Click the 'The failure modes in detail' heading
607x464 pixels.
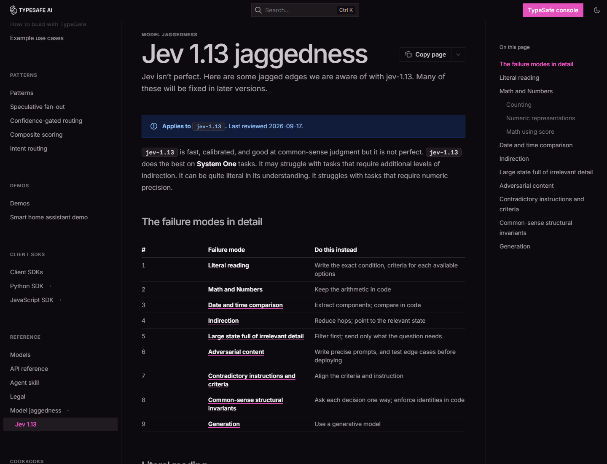(x=202, y=222)
